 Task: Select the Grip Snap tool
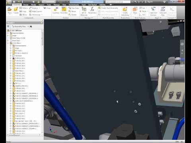(x=74, y=8)
